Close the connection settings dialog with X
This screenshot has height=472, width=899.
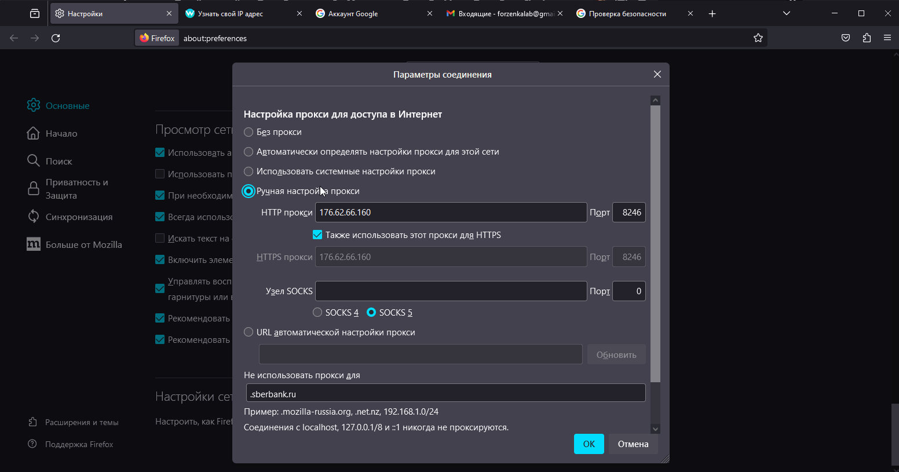657,74
